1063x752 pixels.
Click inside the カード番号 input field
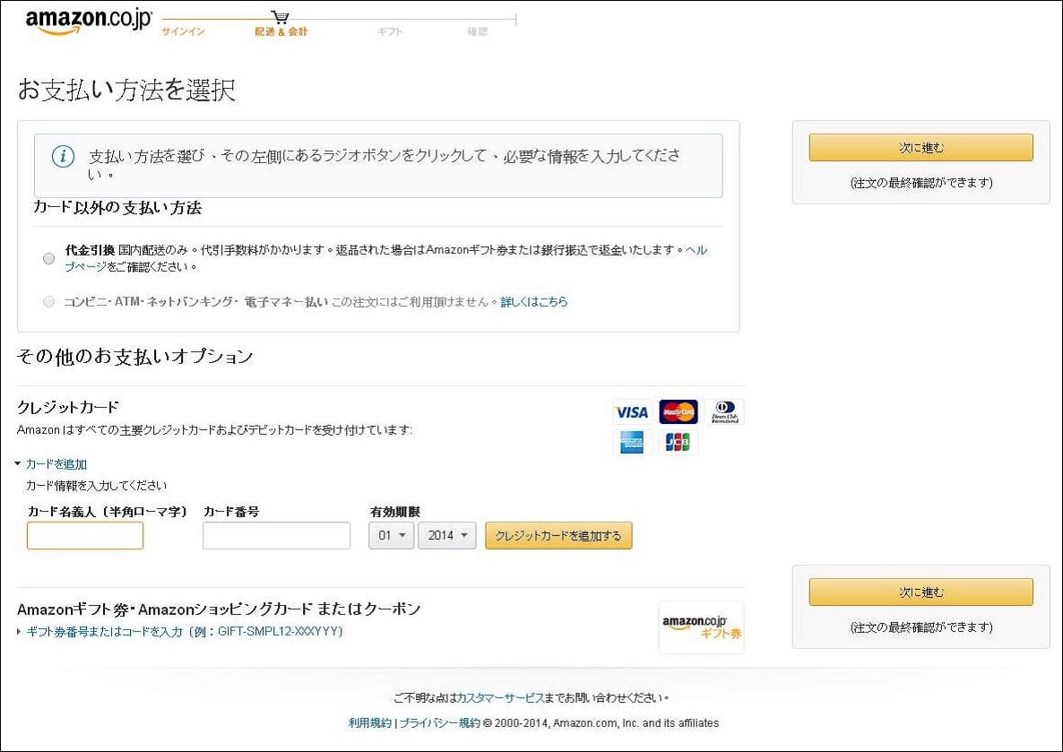pyautogui.click(x=276, y=535)
